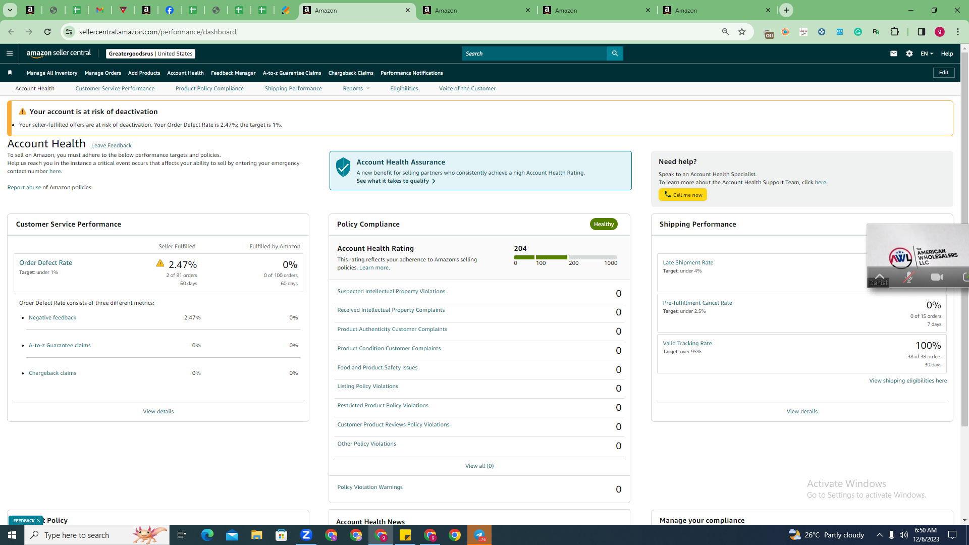
Task: Open the Seller Central hamburger menu
Action: [x=9, y=53]
